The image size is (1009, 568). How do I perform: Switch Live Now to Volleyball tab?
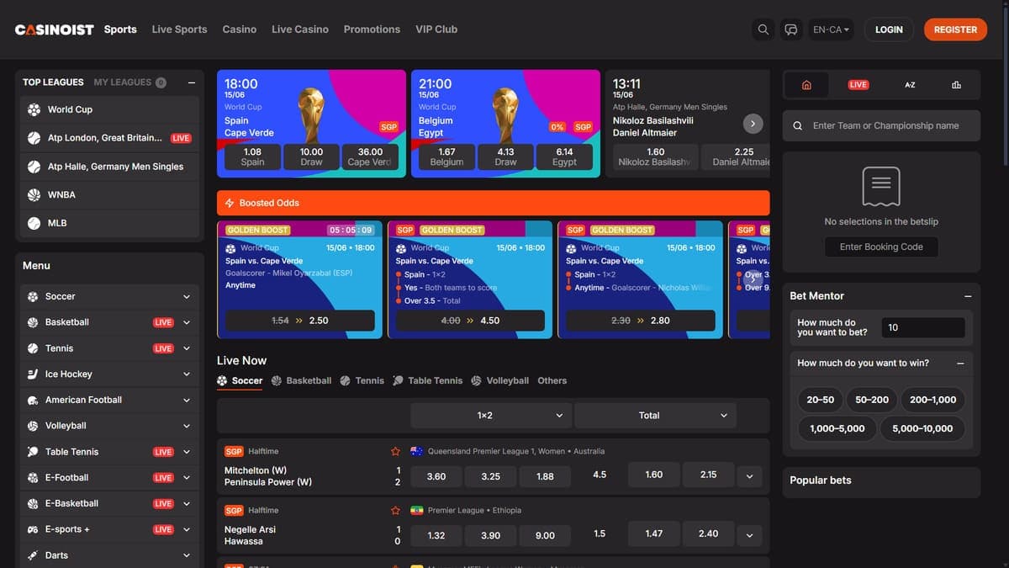[x=499, y=380]
